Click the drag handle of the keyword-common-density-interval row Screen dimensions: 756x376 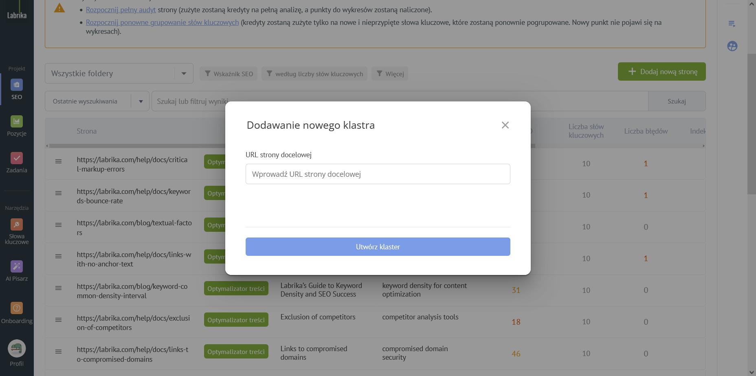tap(59, 288)
